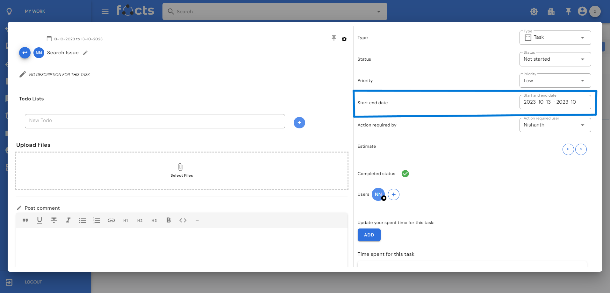
Task: Select the H estimate hours circle
Action: [x=568, y=149]
